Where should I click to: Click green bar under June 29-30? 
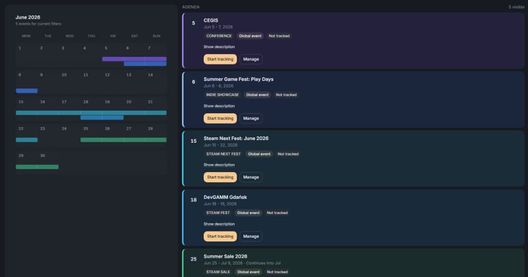point(37,167)
